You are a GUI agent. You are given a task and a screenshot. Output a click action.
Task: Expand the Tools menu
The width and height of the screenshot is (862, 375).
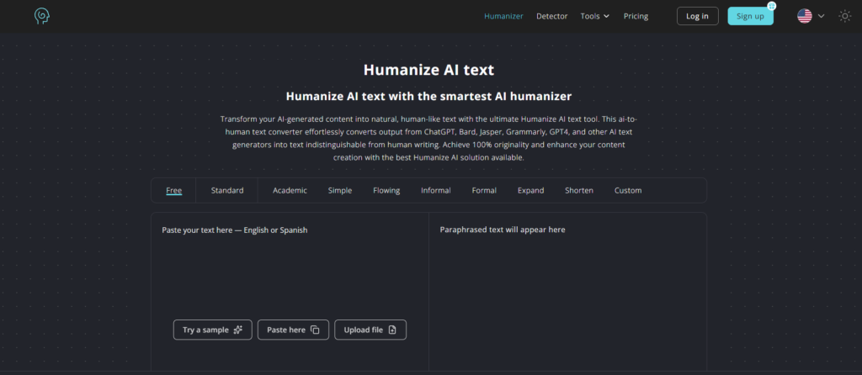595,16
